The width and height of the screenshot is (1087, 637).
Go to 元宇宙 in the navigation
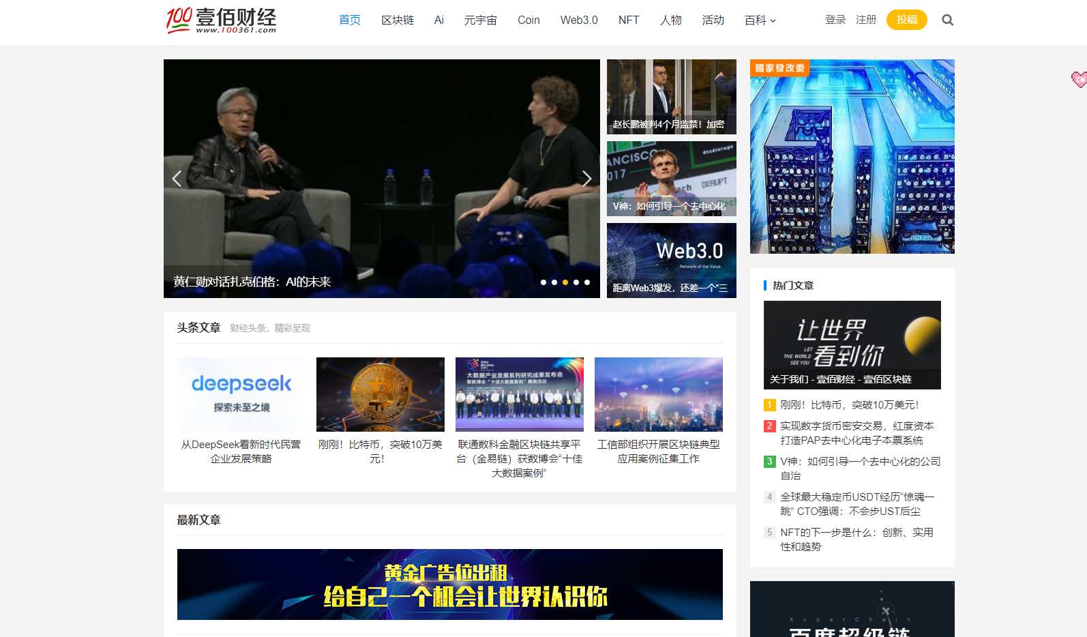(481, 20)
